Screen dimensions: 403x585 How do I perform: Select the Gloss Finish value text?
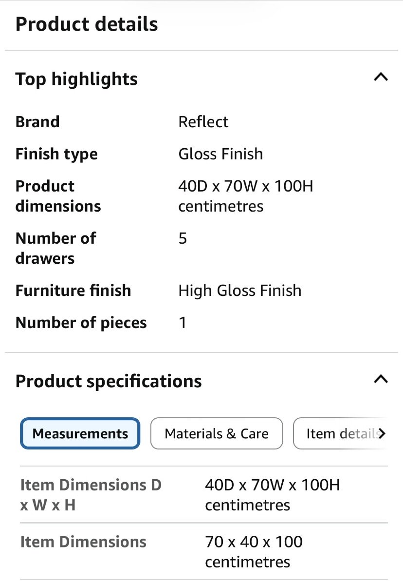point(220,154)
